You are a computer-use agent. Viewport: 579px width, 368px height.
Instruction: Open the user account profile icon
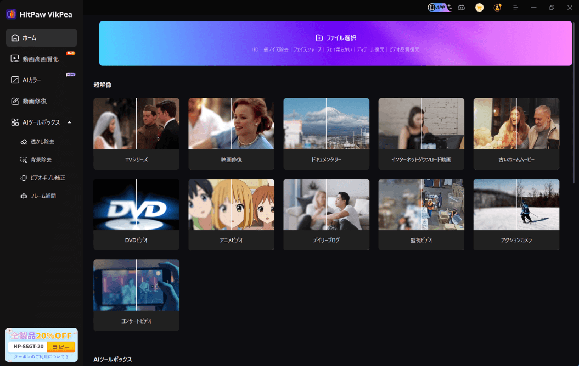(497, 7)
